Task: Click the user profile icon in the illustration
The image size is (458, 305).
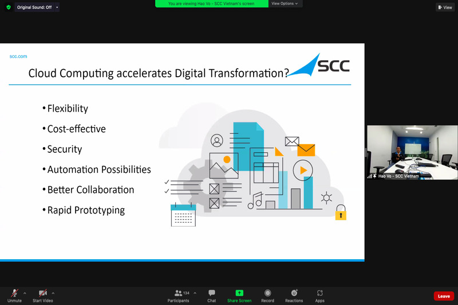Action: pyautogui.click(x=217, y=140)
